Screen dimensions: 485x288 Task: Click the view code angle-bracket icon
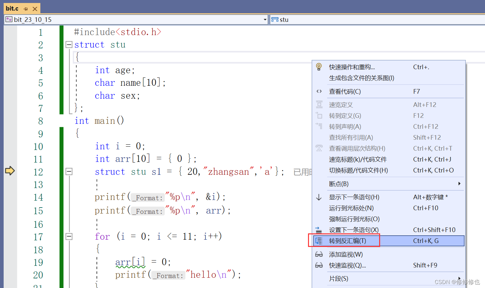pyautogui.click(x=319, y=91)
